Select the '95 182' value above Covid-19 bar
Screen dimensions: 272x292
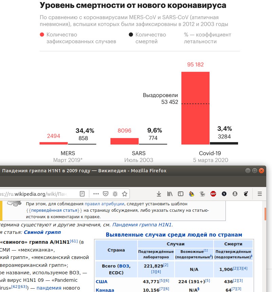tap(195, 65)
